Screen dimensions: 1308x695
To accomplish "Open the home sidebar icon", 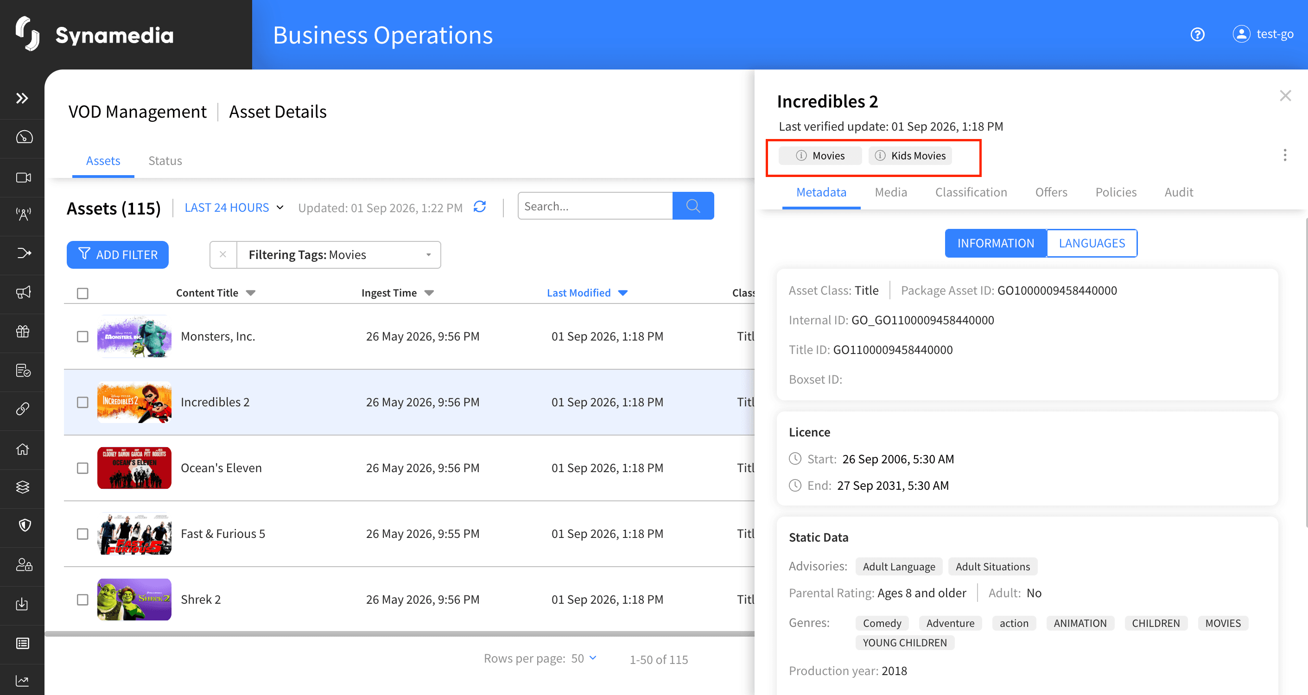I will tap(23, 449).
